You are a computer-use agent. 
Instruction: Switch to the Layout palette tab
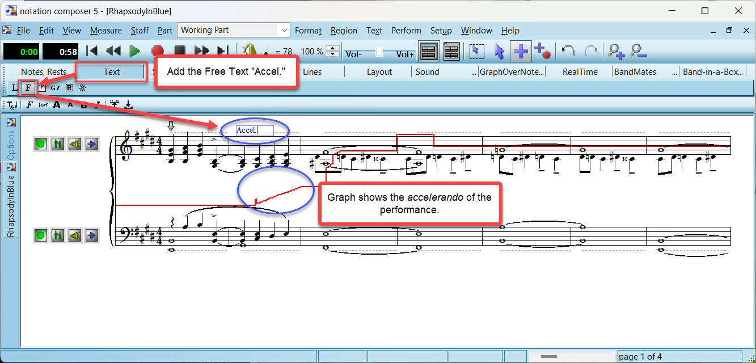point(379,72)
